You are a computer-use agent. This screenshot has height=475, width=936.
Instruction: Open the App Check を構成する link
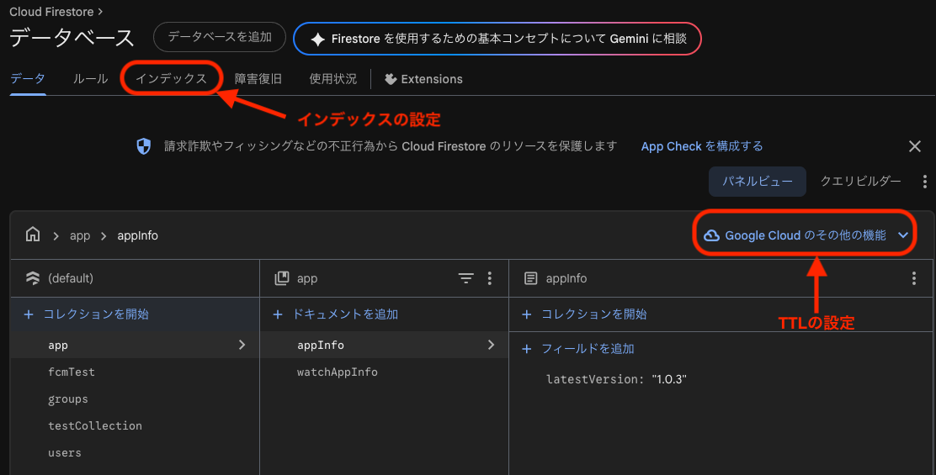click(x=702, y=146)
